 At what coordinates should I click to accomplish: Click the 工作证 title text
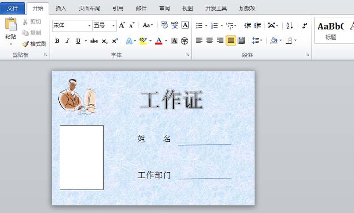[x=172, y=99]
